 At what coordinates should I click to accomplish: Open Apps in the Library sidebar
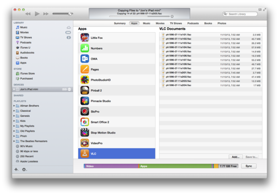pos(23,63)
